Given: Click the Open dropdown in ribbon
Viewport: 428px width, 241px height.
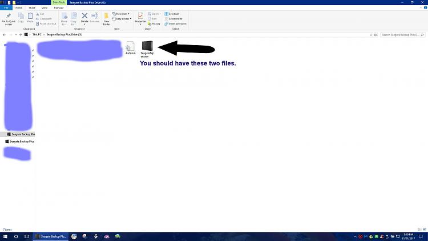Looking at the screenshot, I should coord(154,14).
